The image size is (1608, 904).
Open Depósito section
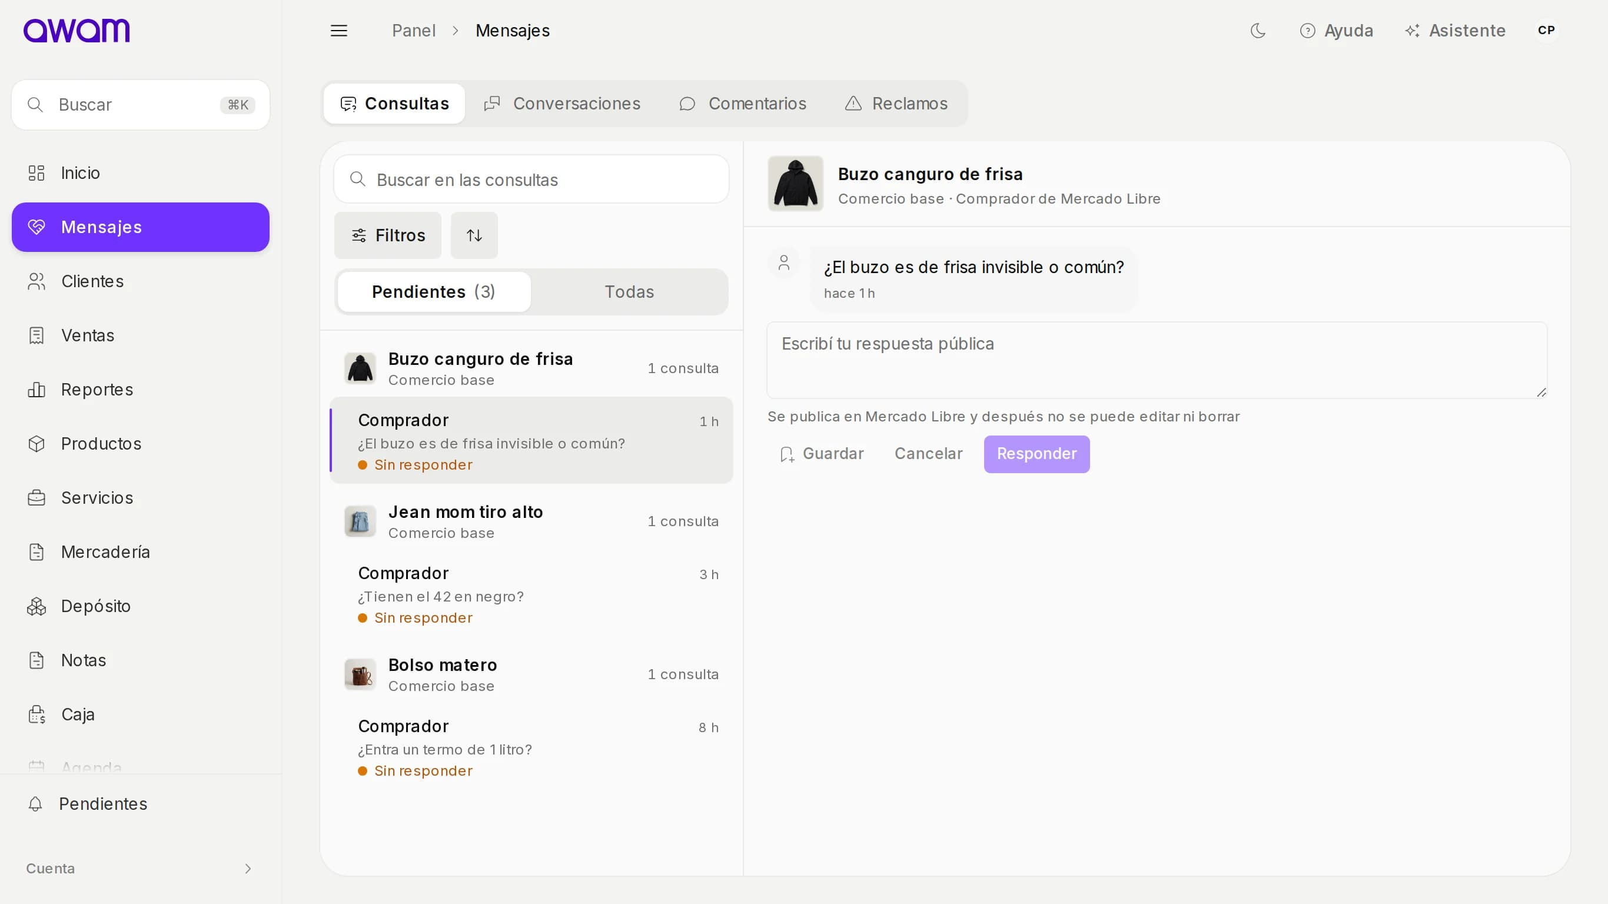141,606
